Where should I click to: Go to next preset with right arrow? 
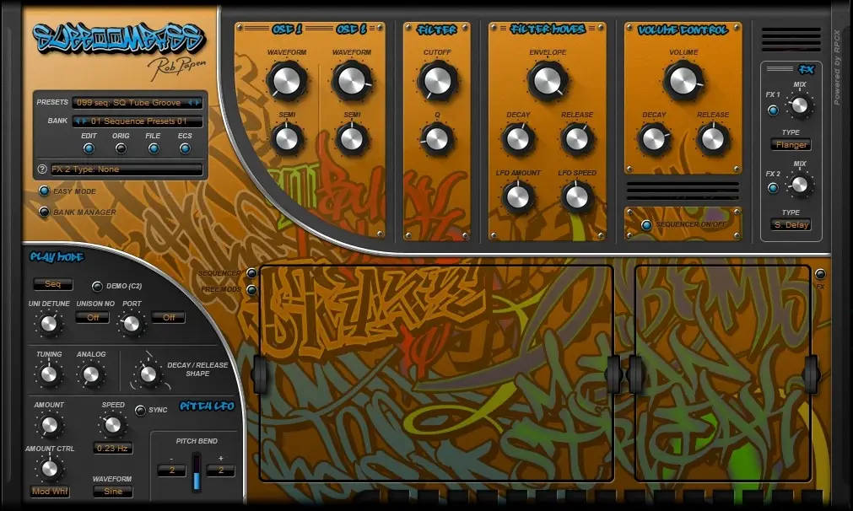pos(197,102)
